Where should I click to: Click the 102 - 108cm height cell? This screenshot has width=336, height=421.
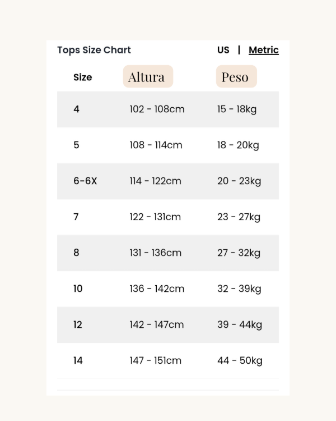click(157, 109)
